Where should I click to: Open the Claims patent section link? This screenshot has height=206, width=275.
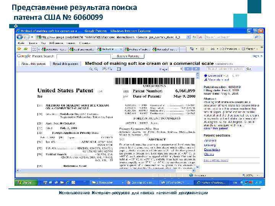click(209, 154)
